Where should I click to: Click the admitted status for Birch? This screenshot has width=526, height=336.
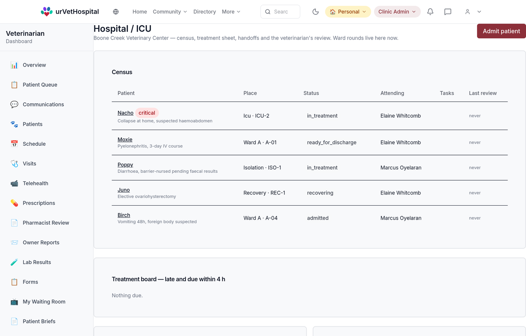(318, 218)
